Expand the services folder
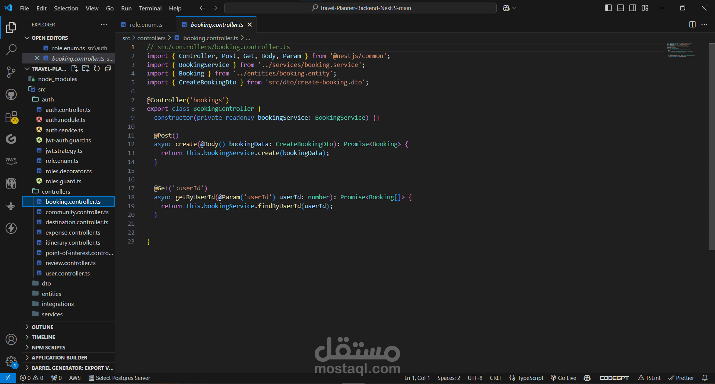 (69, 314)
